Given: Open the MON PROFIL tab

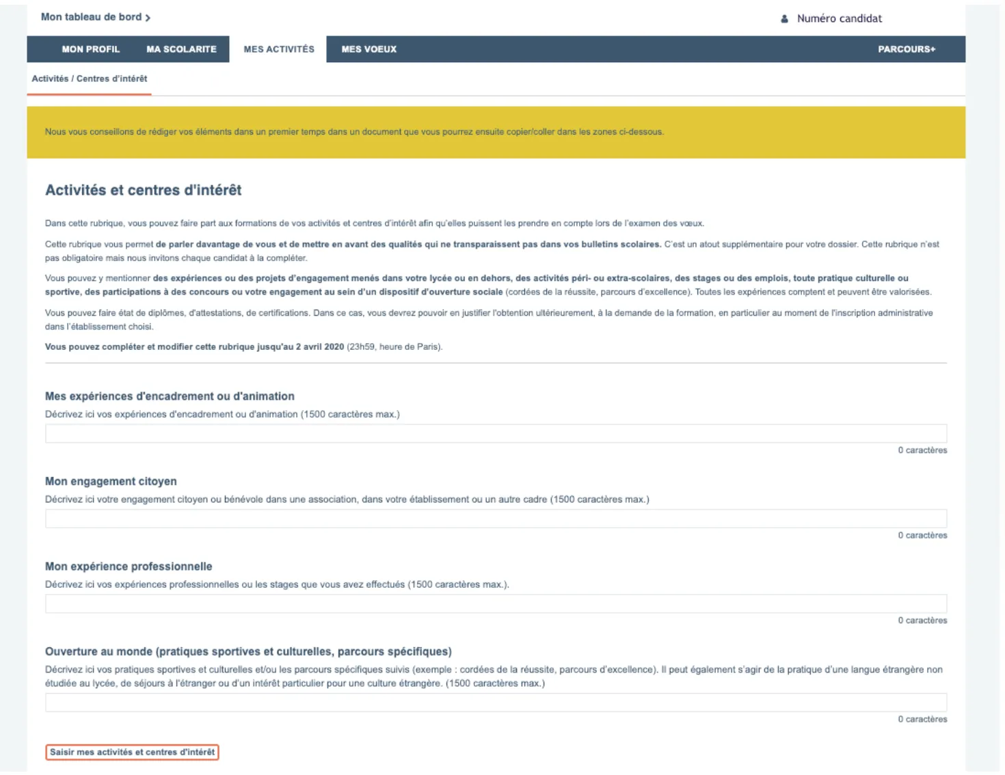Looking at the screenshot, I should coord(91,49).
